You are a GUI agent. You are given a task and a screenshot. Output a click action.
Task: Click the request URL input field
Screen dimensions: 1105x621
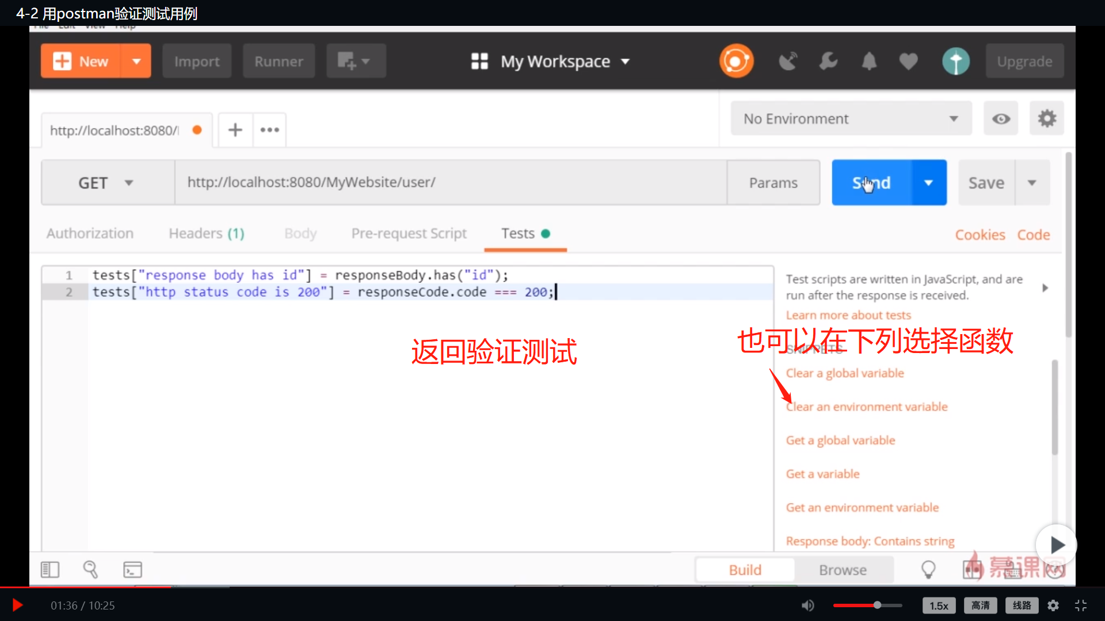449,182
